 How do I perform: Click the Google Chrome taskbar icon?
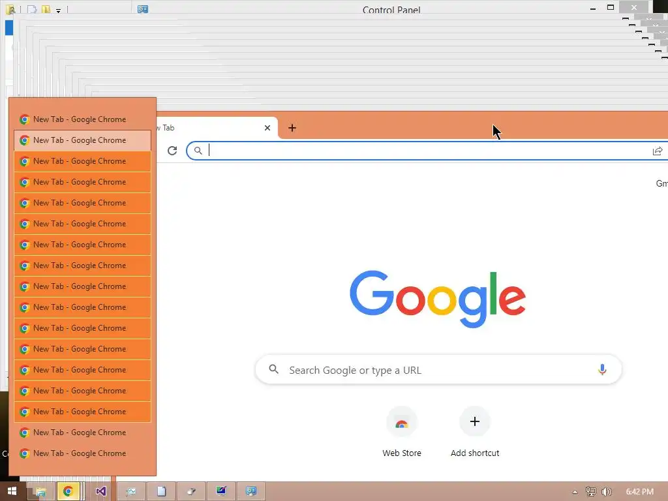tap(68, 491)
